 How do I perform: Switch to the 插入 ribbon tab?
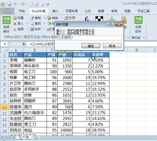[55, 11]
